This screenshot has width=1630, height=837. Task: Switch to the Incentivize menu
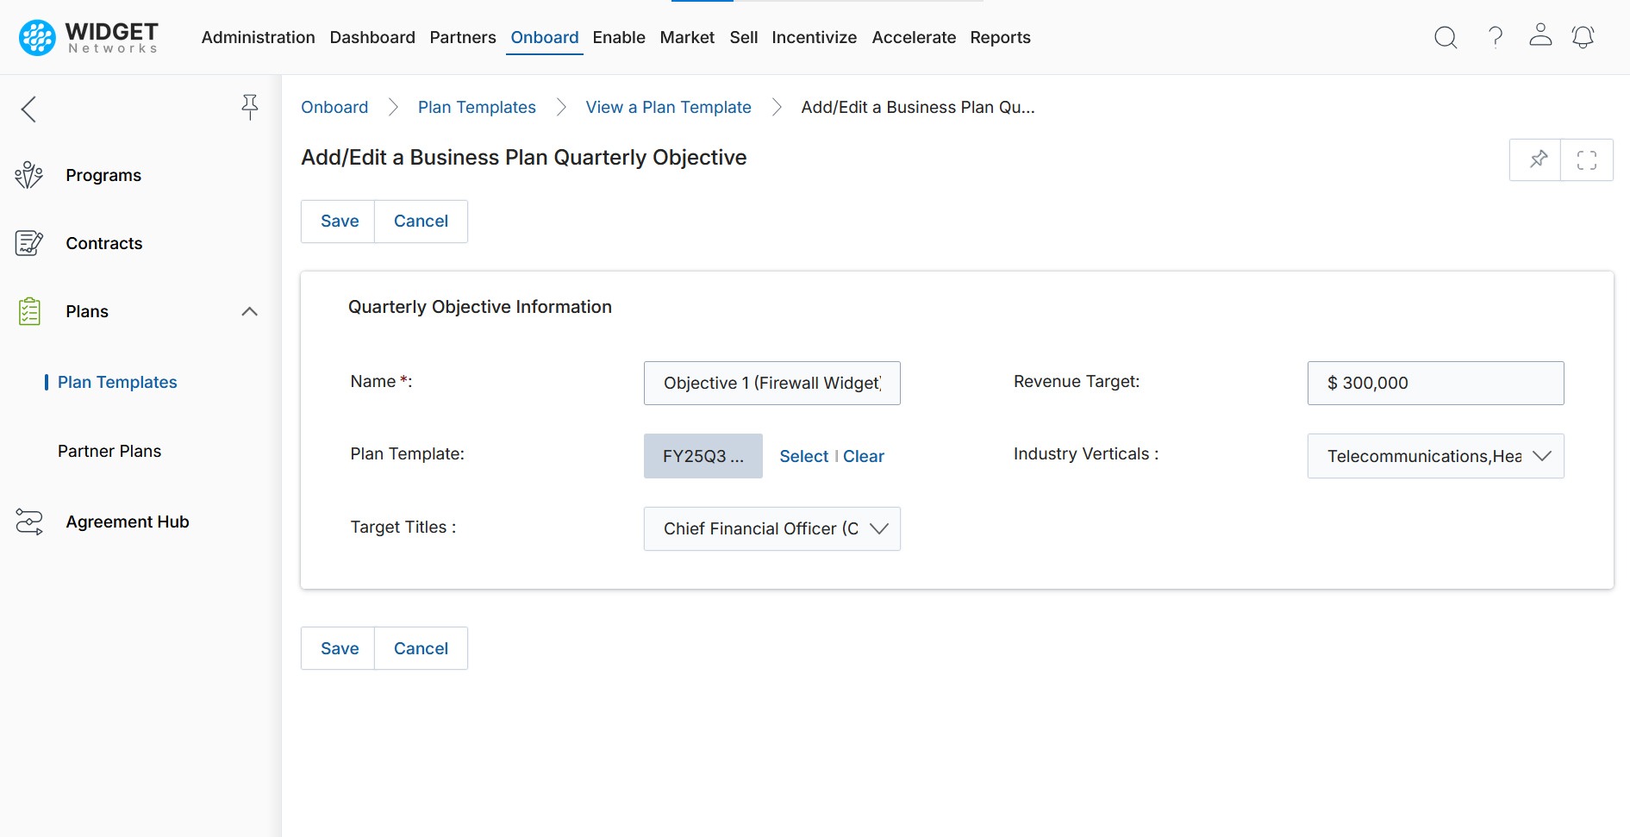(814, 37)
